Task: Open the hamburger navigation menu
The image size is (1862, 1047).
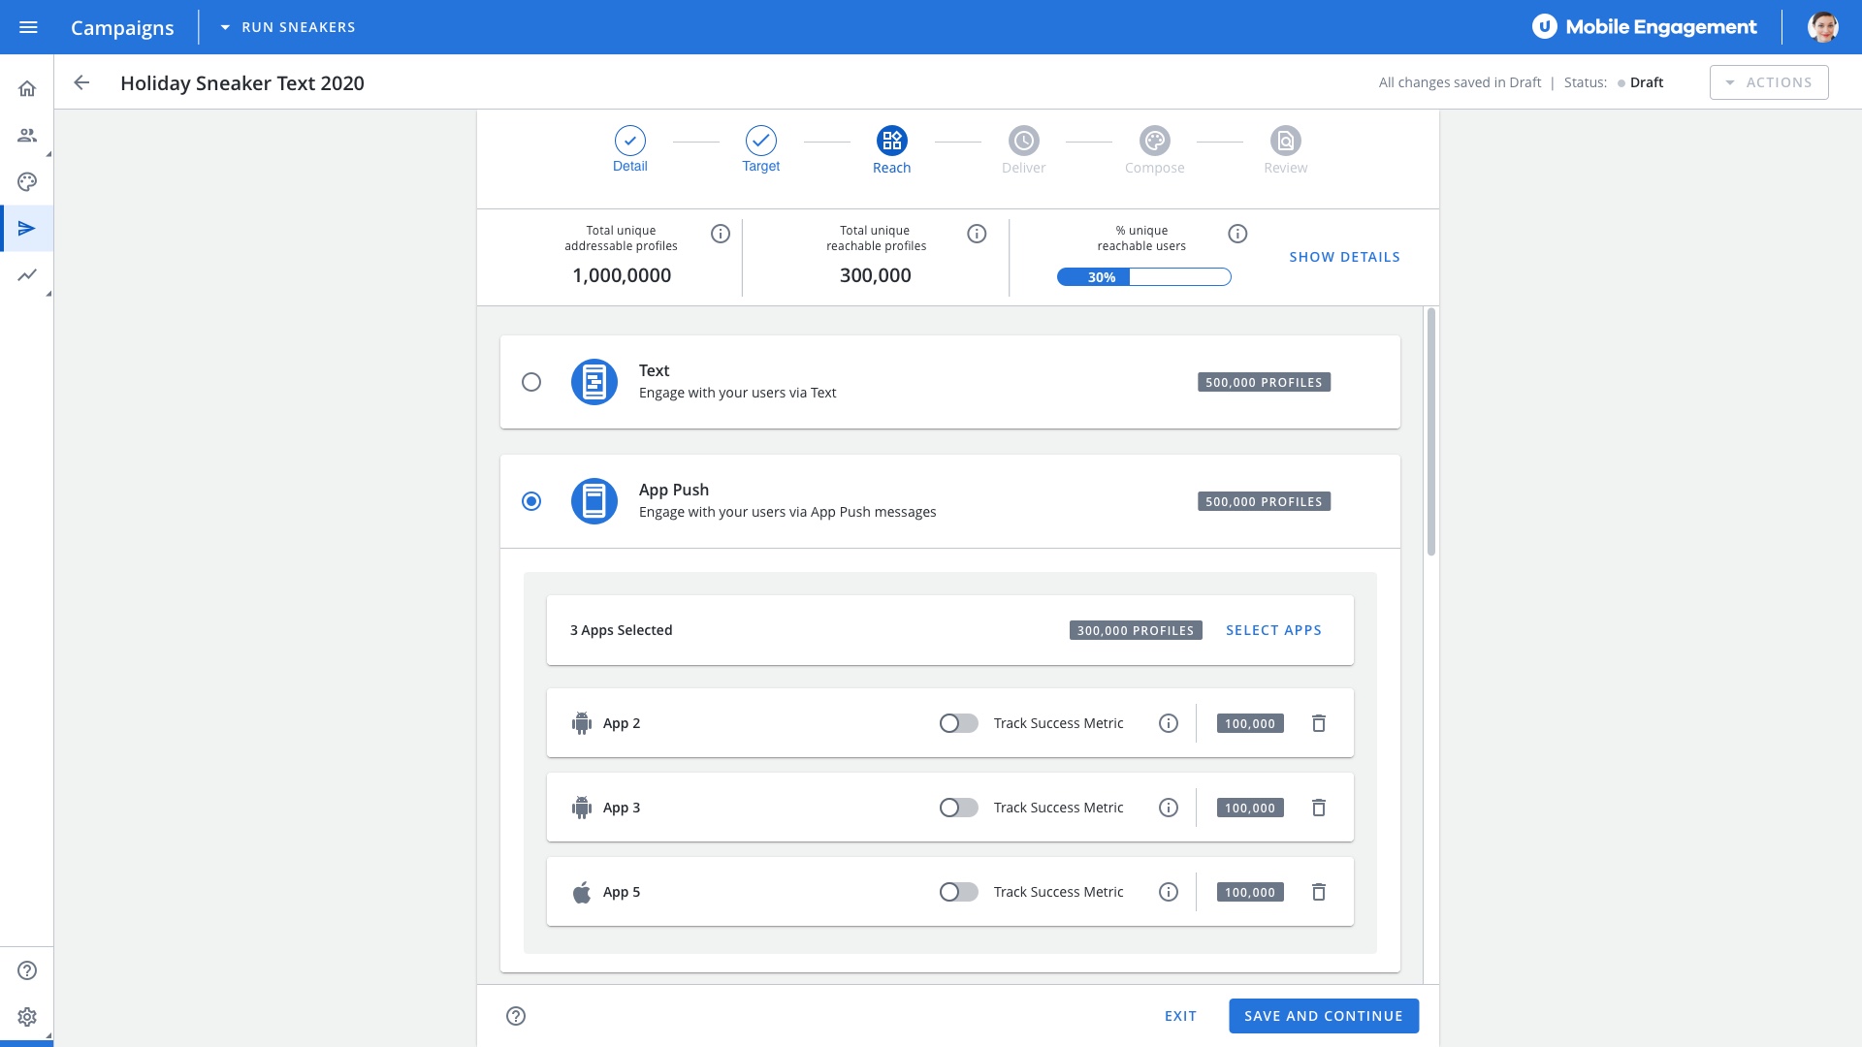Action: 28,27
